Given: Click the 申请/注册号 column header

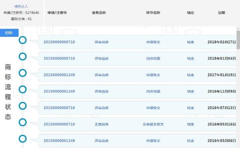Looking at the screenshot, I should (57, 13).
